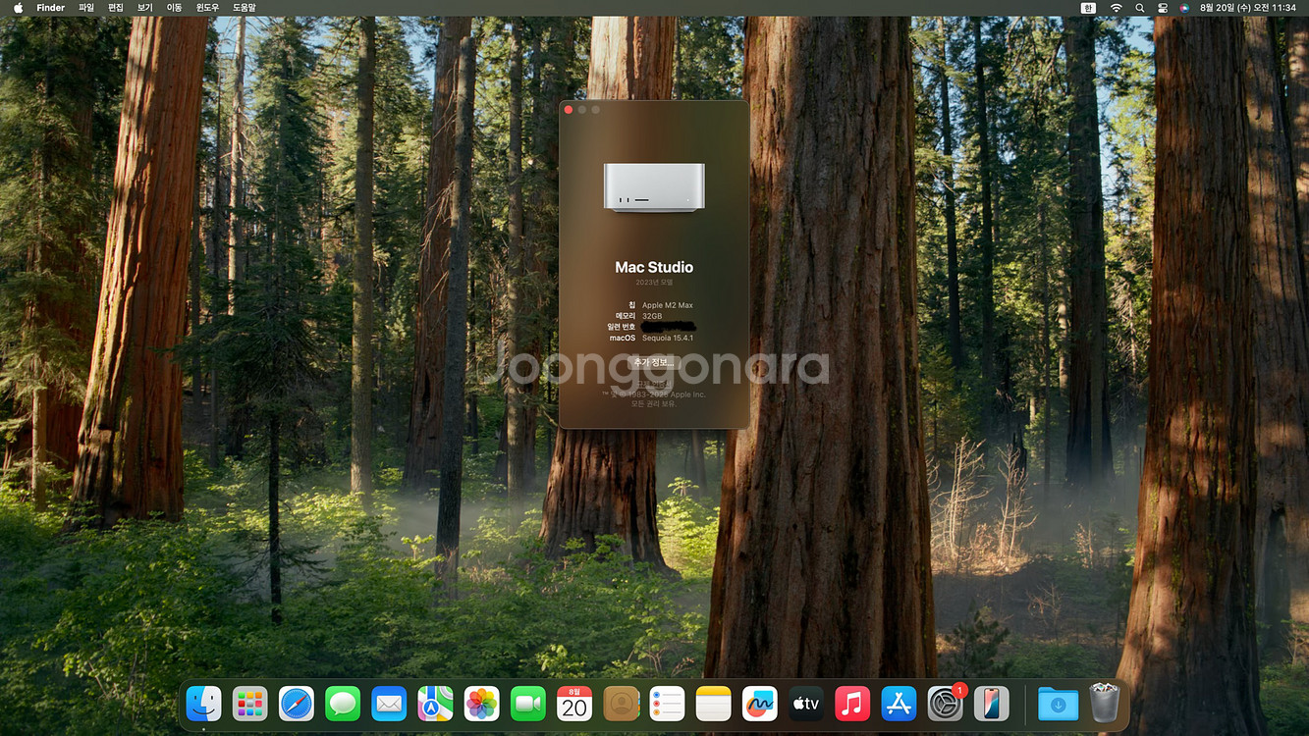Open the 편집 menu

(x=116, y=7)
